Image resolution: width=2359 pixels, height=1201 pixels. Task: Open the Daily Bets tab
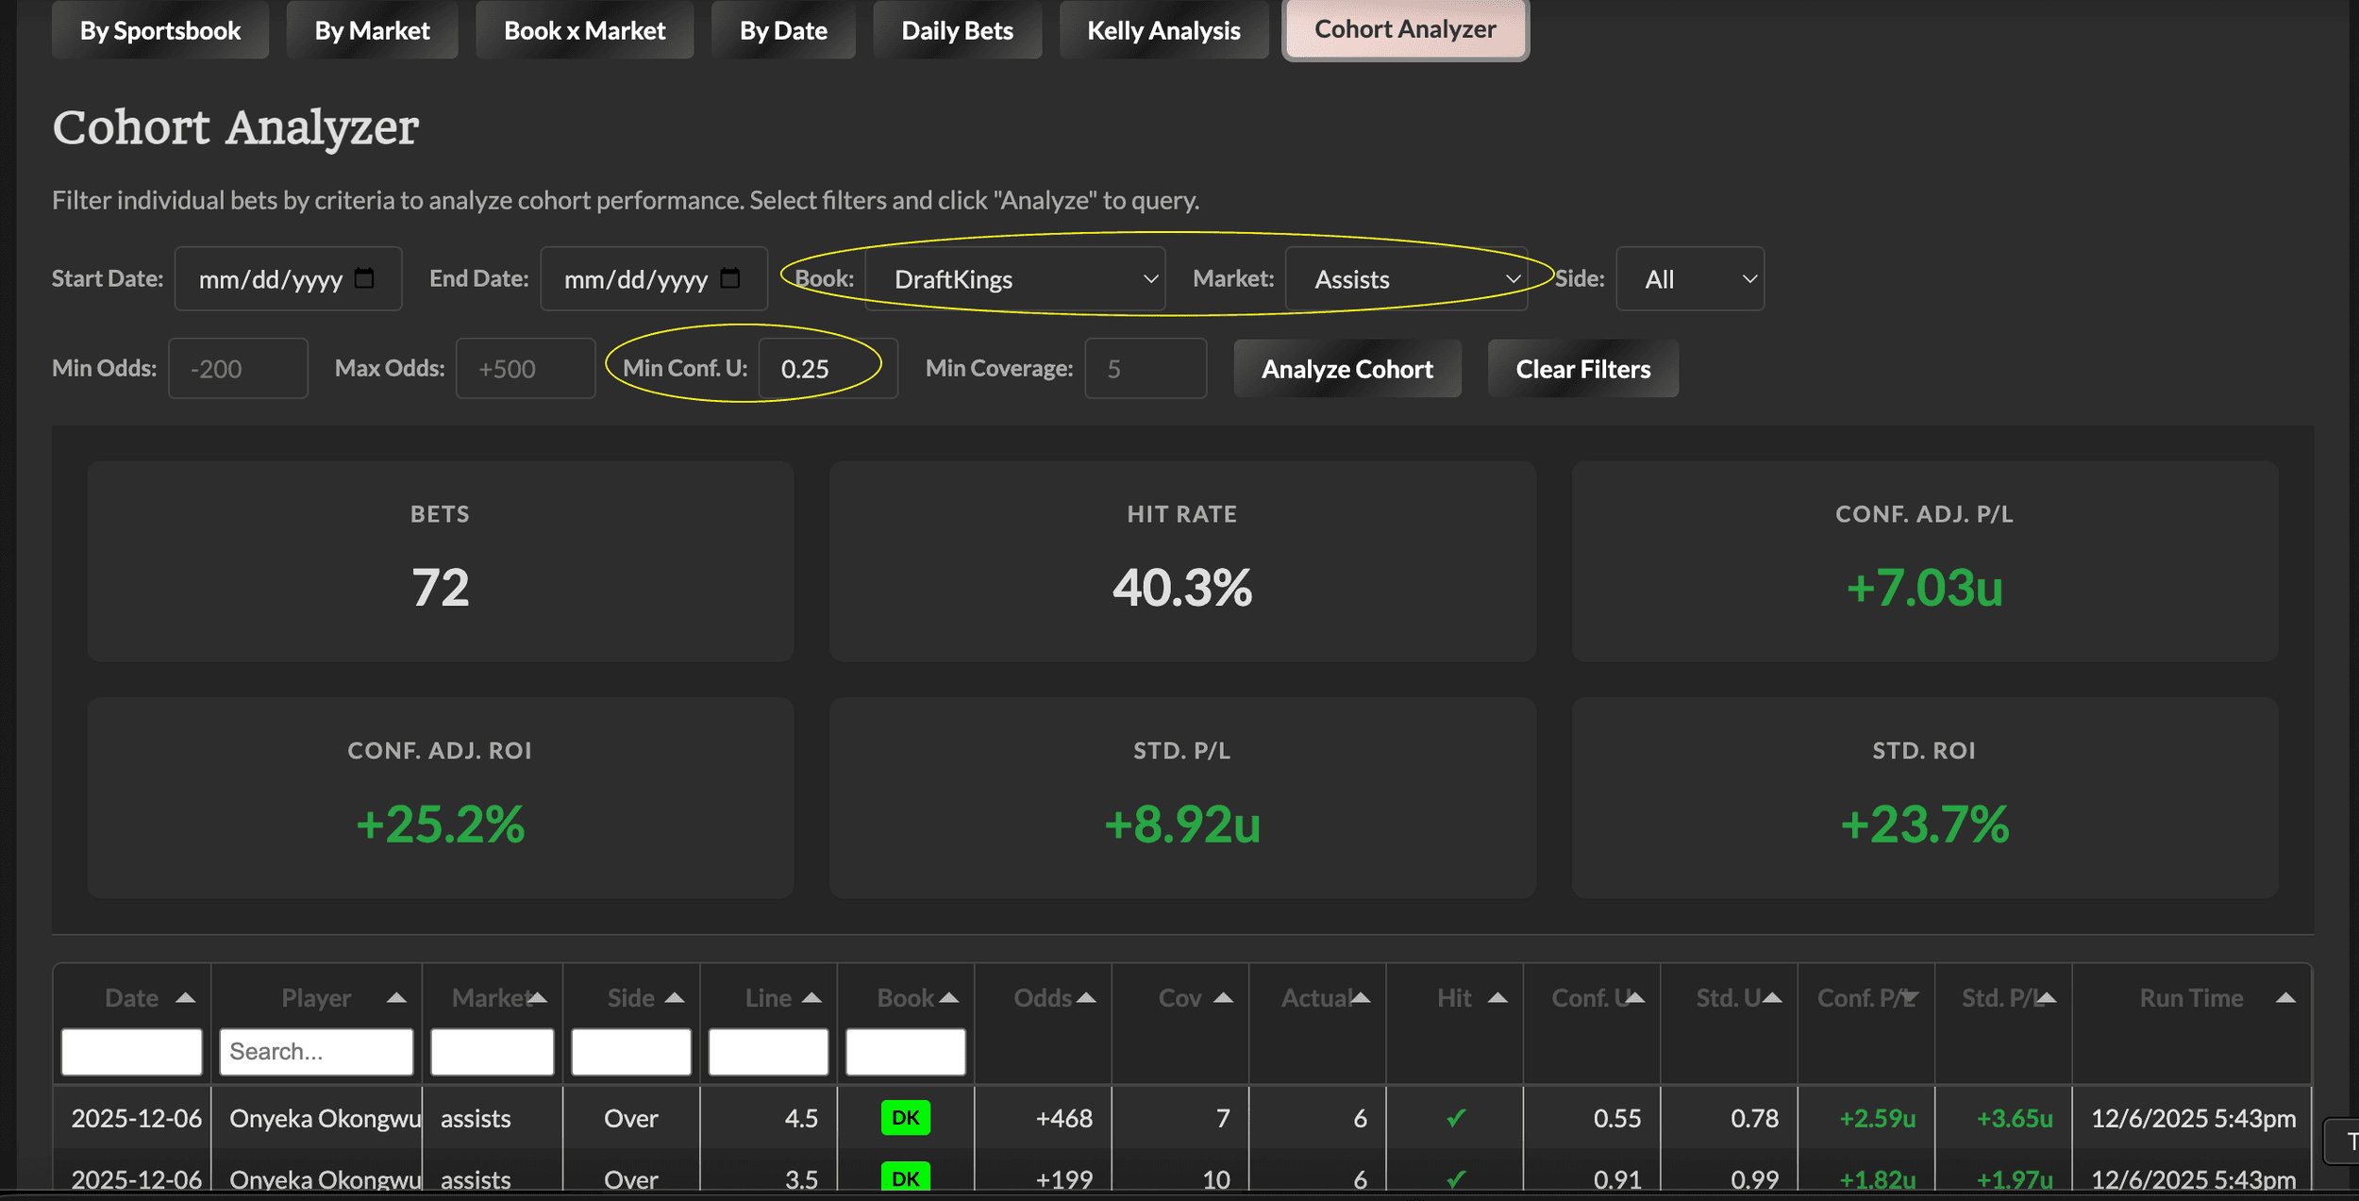coord(957,31)
